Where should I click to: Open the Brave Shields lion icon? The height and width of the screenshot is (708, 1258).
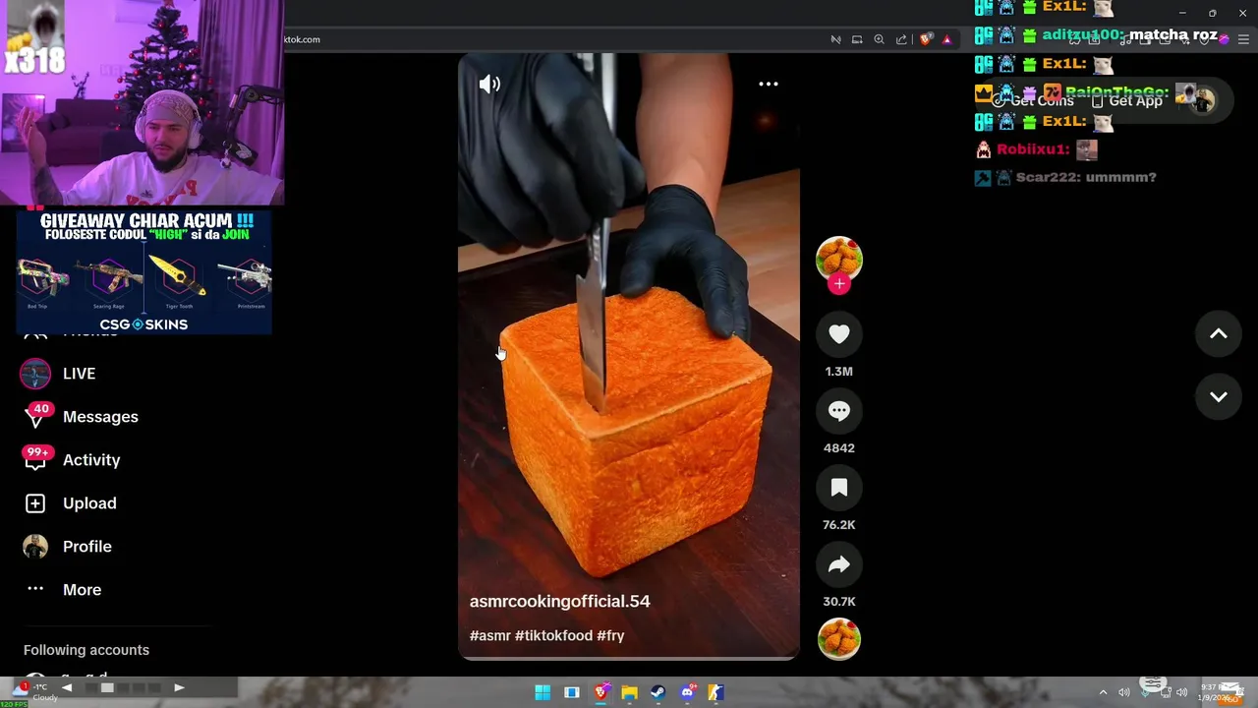[926, 39]
